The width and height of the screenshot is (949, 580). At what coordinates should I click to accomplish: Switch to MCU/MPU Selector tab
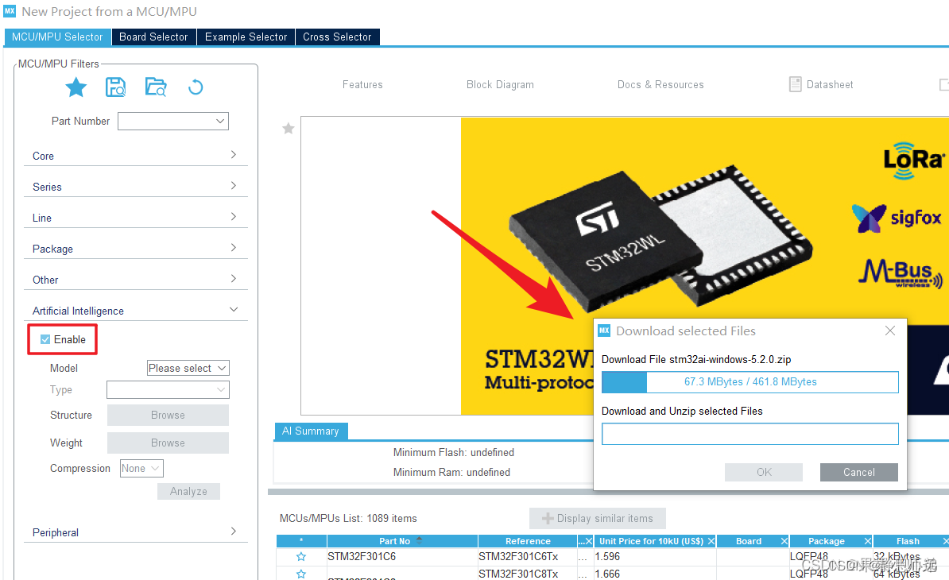(x=57, y=37)
